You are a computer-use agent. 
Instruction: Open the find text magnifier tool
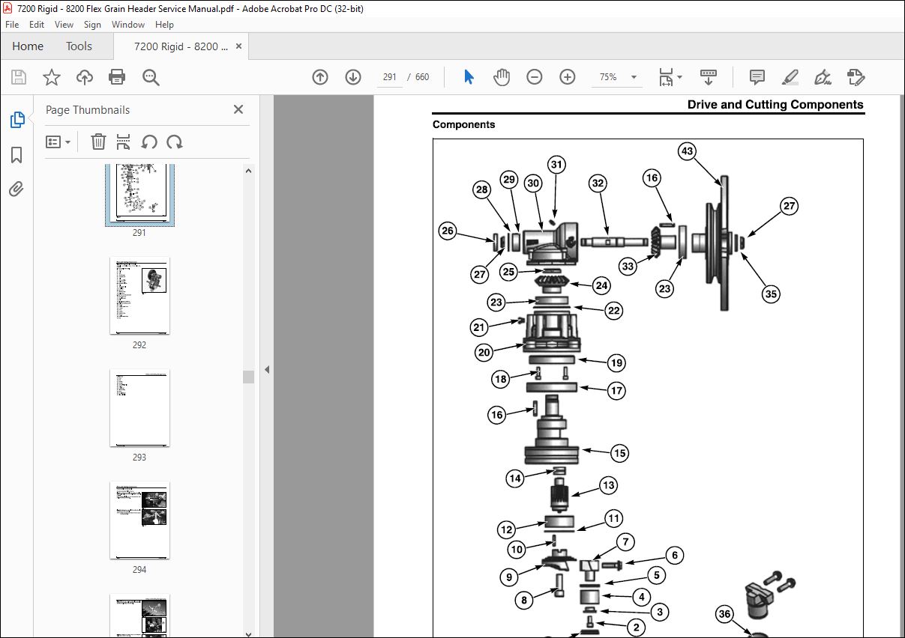click(x=151, y=77)
